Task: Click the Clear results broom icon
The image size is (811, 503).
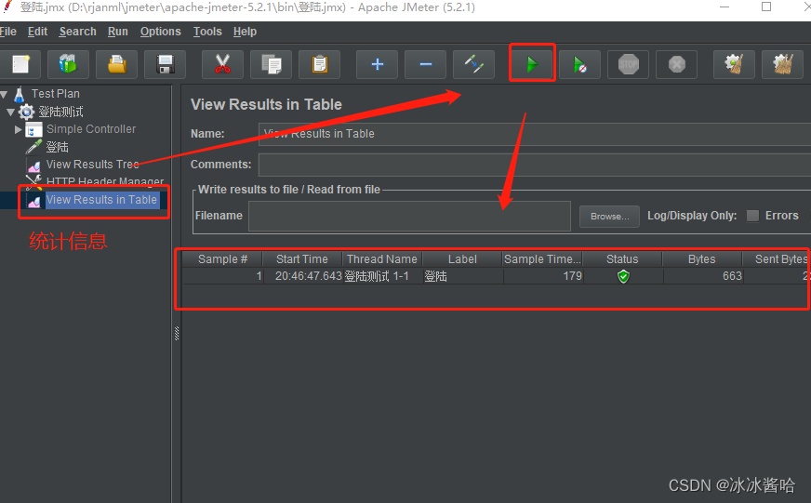Action: point(734,65)
